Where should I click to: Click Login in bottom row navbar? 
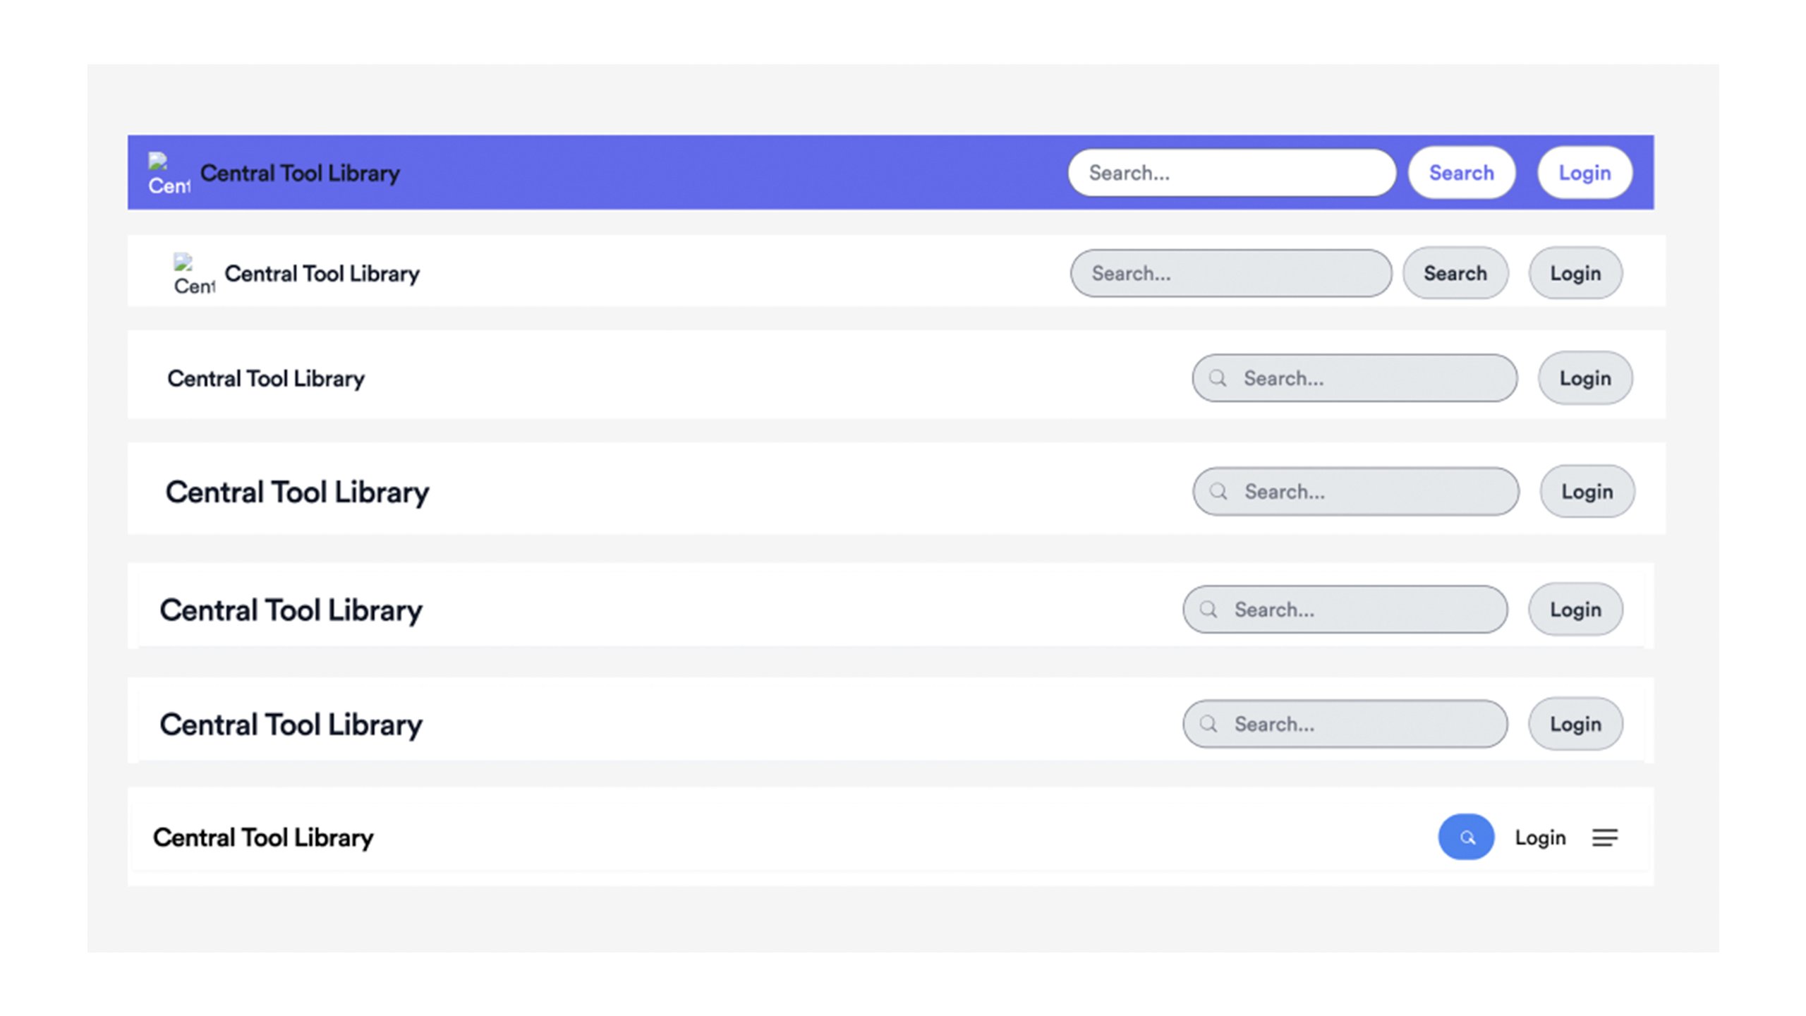(x=1539, y=837)
